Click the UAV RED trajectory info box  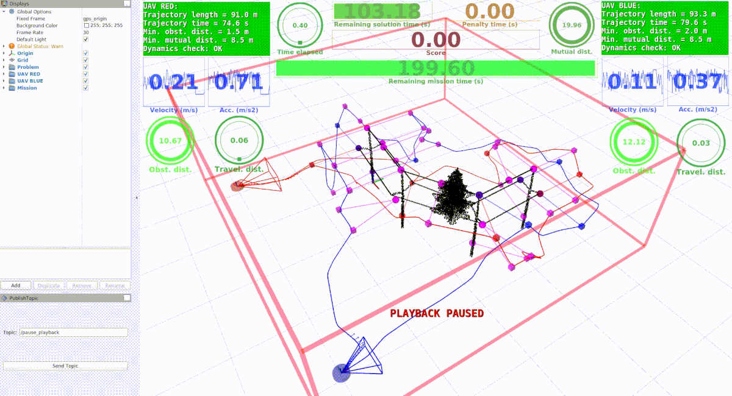[206, 29]
